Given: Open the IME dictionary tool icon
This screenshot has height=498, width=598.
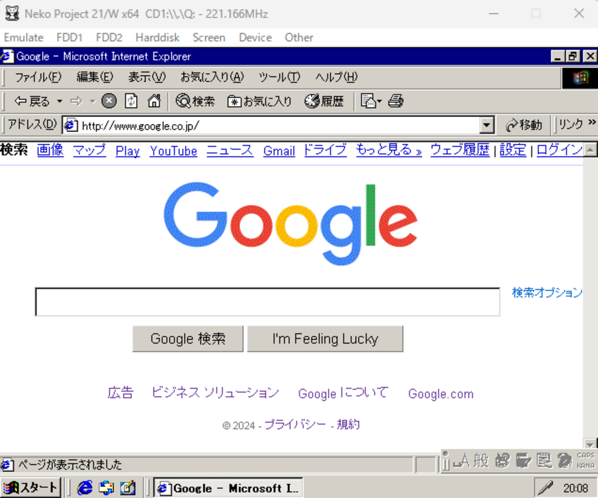Looking at the screenshot, I should coord(523,460).
